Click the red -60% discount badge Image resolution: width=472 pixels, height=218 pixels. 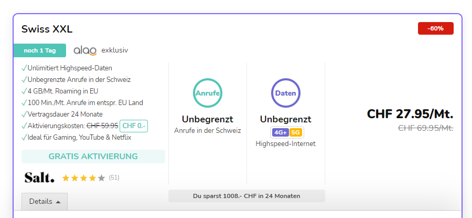click(x=435, y=28)
